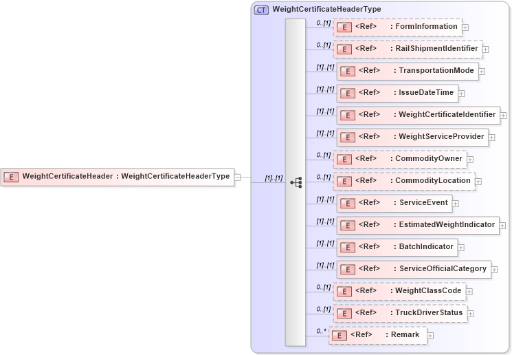Expand the CommodityOwner element
This screenshot has width=512, height=355.
coord(470,160)
